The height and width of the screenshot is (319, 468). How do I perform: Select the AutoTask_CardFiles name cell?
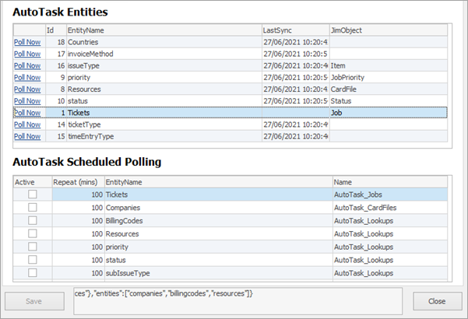(390, 208)
